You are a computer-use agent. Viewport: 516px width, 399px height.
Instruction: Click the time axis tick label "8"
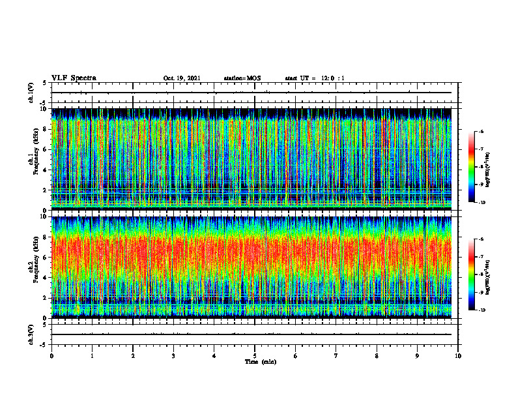377,356
